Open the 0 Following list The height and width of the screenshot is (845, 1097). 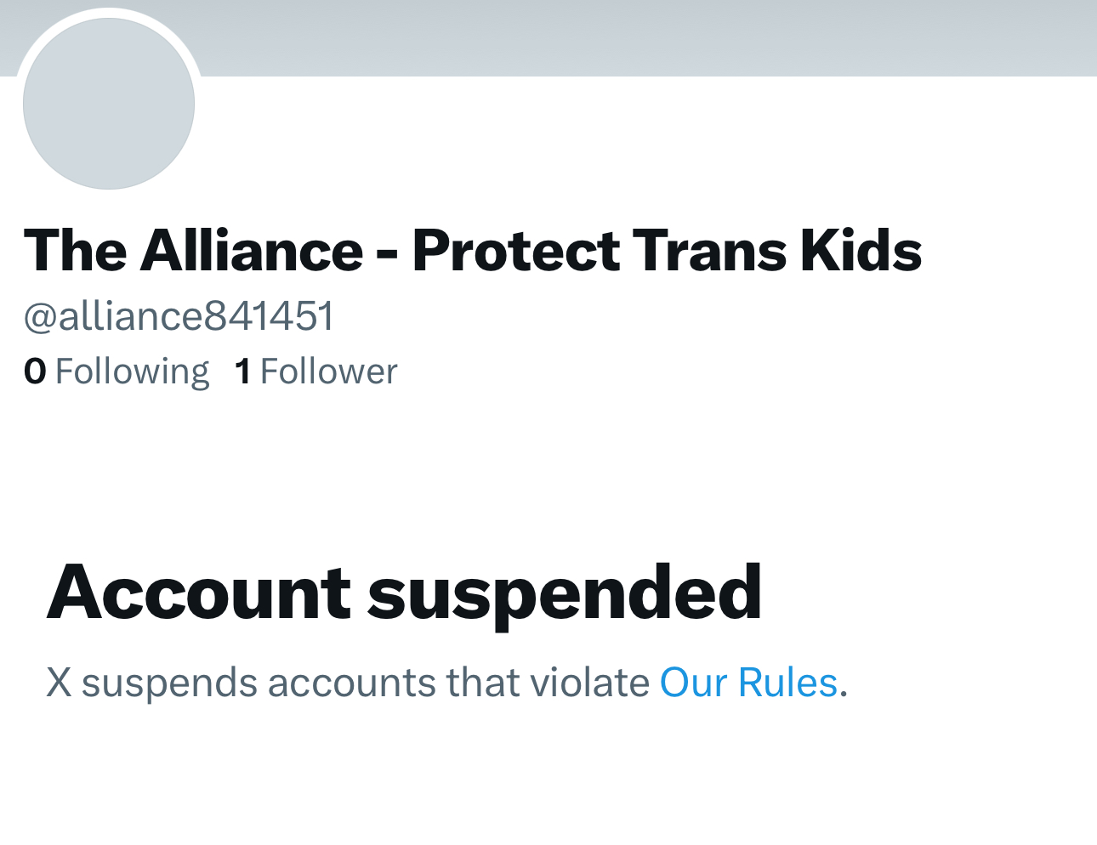(x=117, y=371)
